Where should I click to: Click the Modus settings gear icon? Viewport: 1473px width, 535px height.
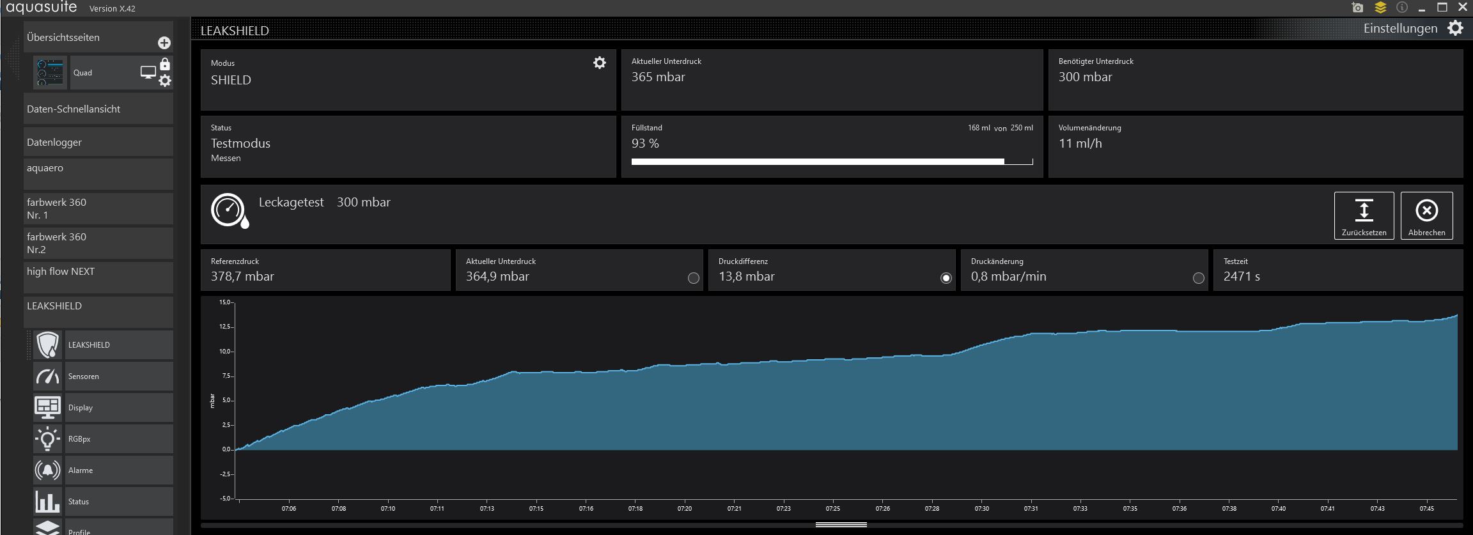[x=600, y=63]
